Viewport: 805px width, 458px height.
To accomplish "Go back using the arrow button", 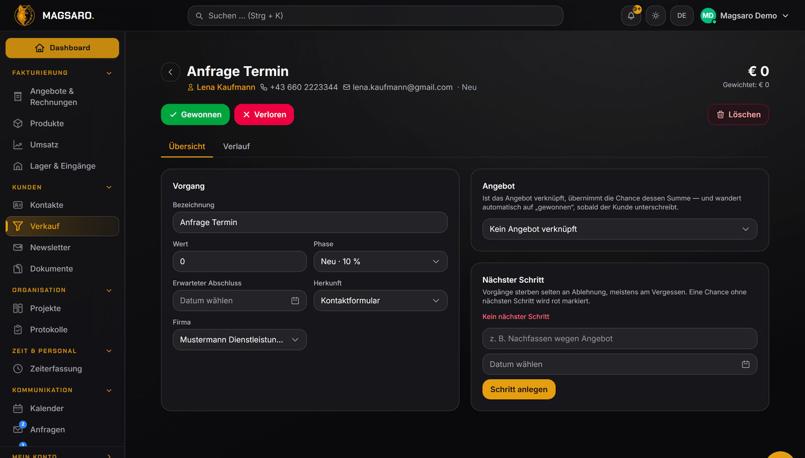I will point(171,72).
